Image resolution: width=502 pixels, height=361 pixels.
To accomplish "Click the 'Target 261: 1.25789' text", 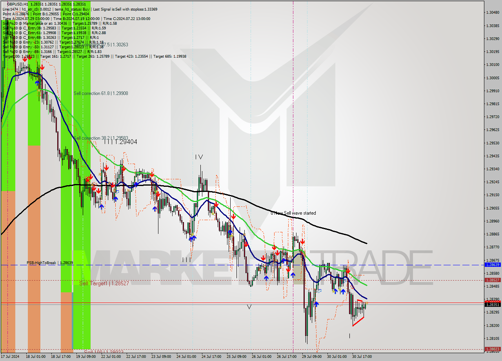I will point(93,56).
